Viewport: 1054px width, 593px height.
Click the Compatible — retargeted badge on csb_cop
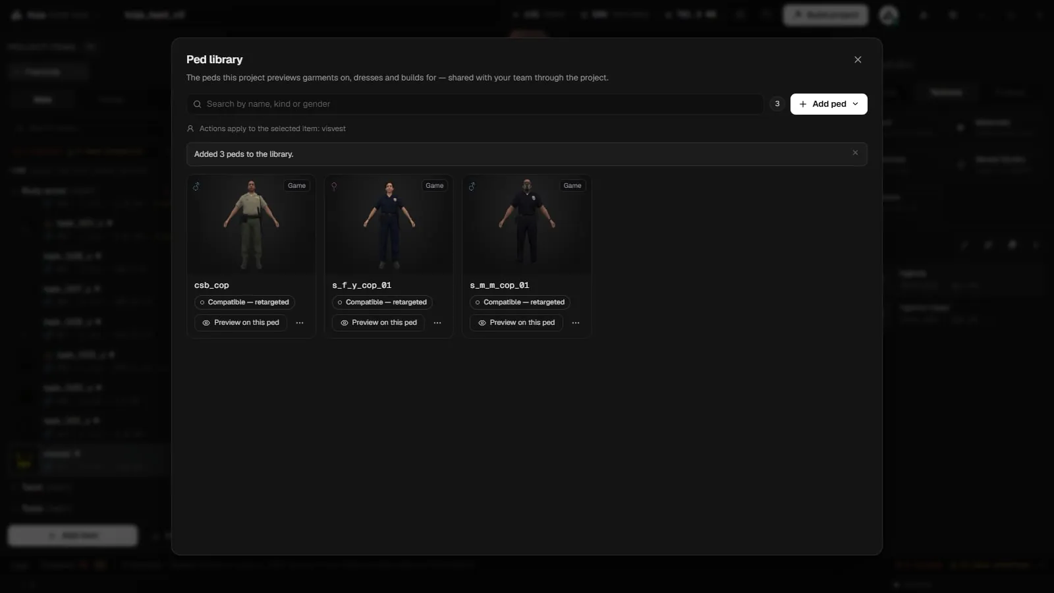pyautogui.click(x=244, y=302)
